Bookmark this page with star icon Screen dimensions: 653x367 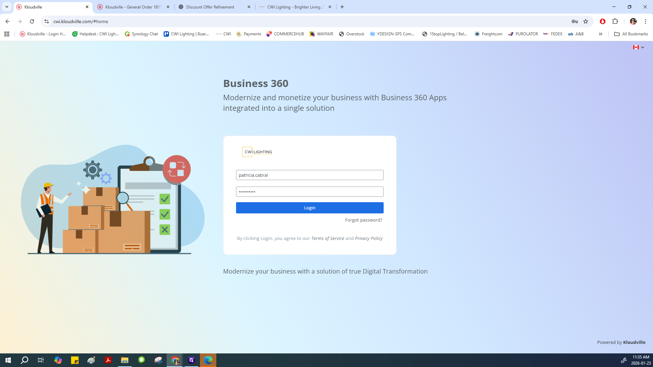pos(586,21)
